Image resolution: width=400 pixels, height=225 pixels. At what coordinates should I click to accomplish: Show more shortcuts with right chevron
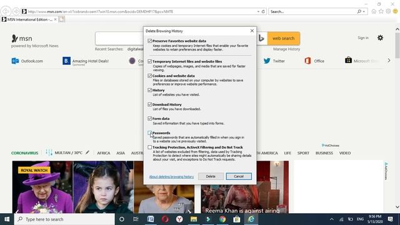tap(389, 61)
